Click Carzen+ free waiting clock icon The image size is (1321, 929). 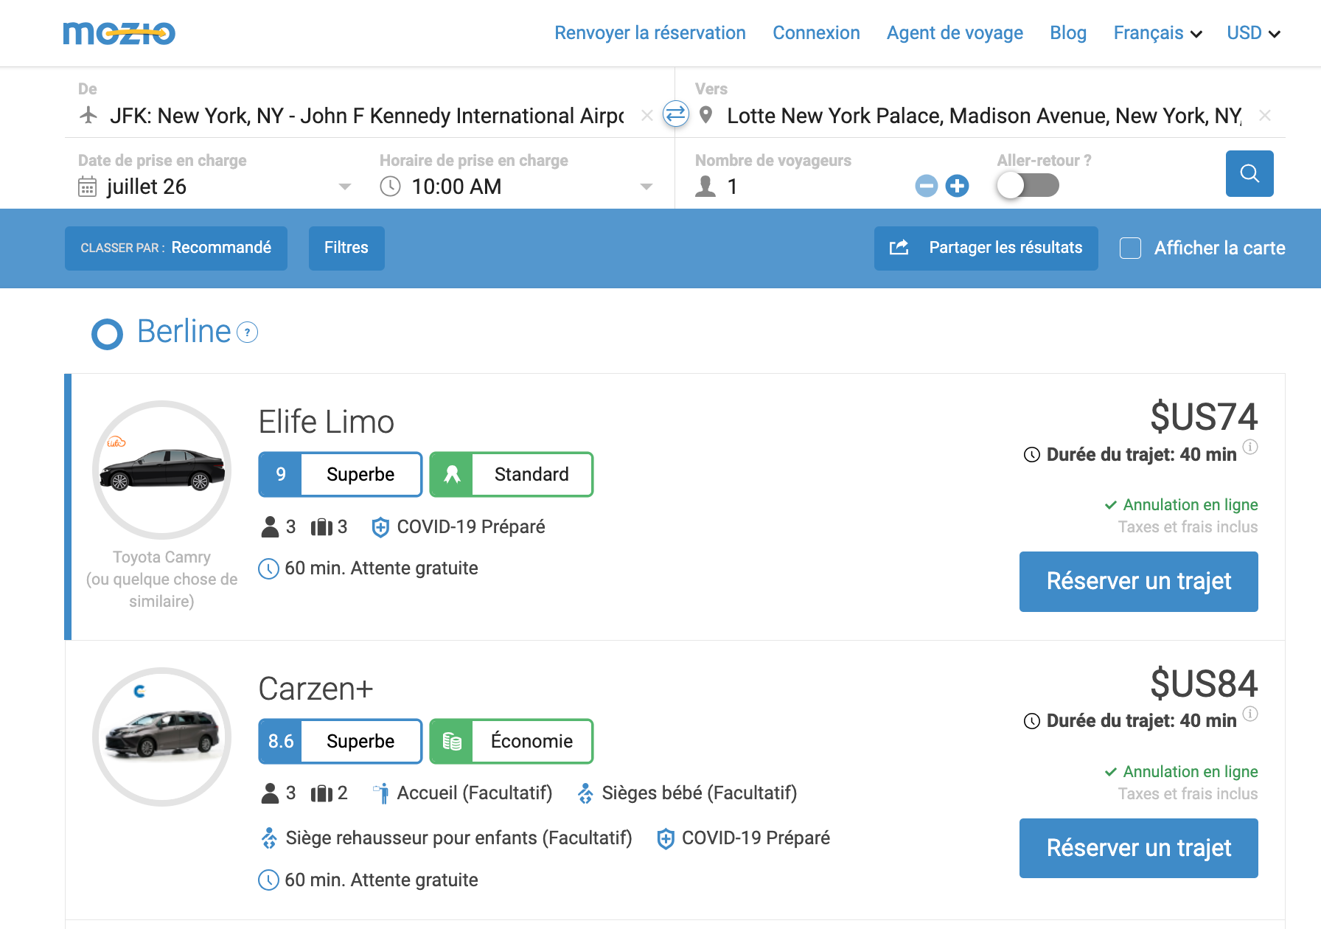[x=268, y=880]
